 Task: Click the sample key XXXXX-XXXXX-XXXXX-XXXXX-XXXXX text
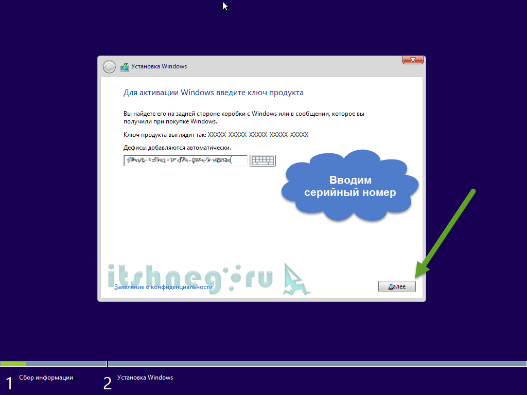pos(257,135)
